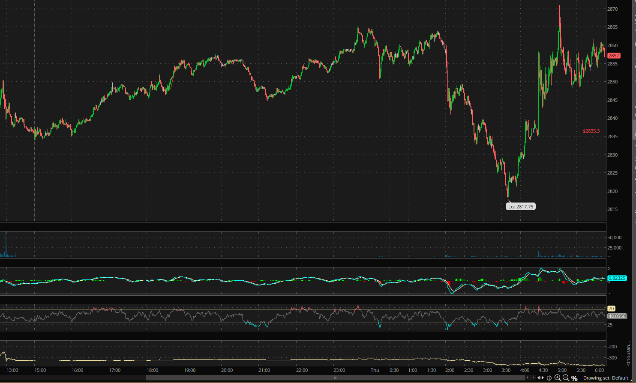Click the 2850 price axis label
Viewport: 636px width, 383px height.
click(612, 82)
